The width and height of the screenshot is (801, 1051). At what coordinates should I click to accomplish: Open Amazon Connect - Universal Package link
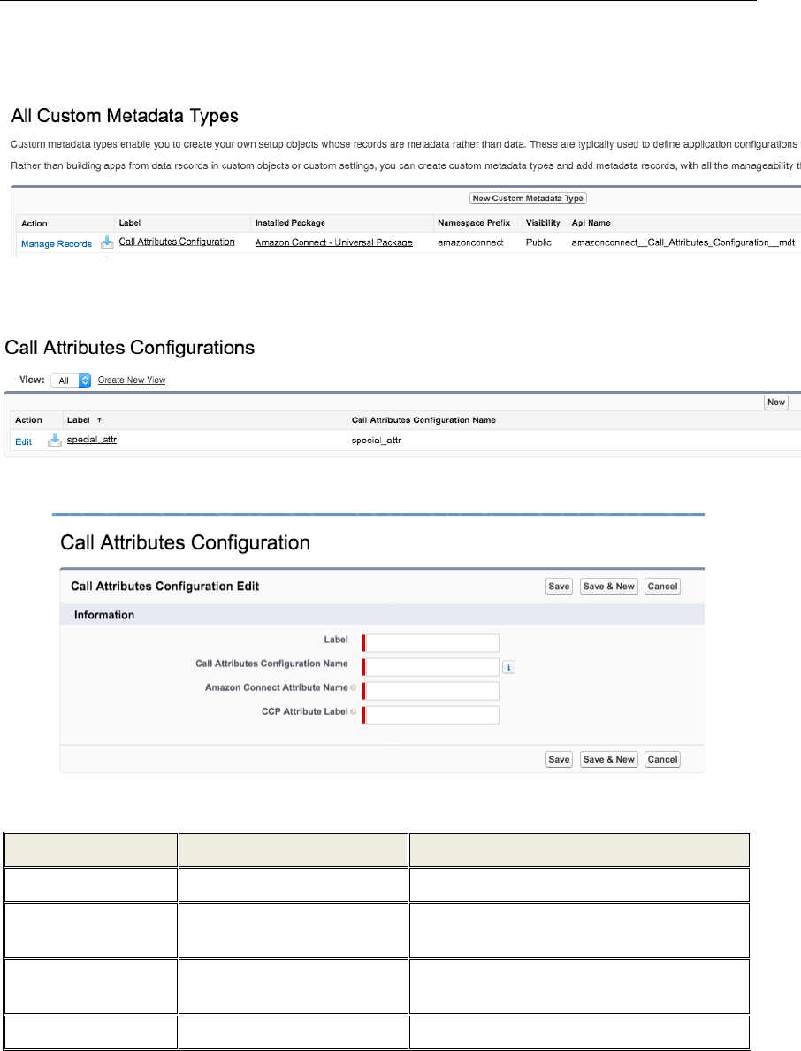pyautogui.click(x=333, y=242)
